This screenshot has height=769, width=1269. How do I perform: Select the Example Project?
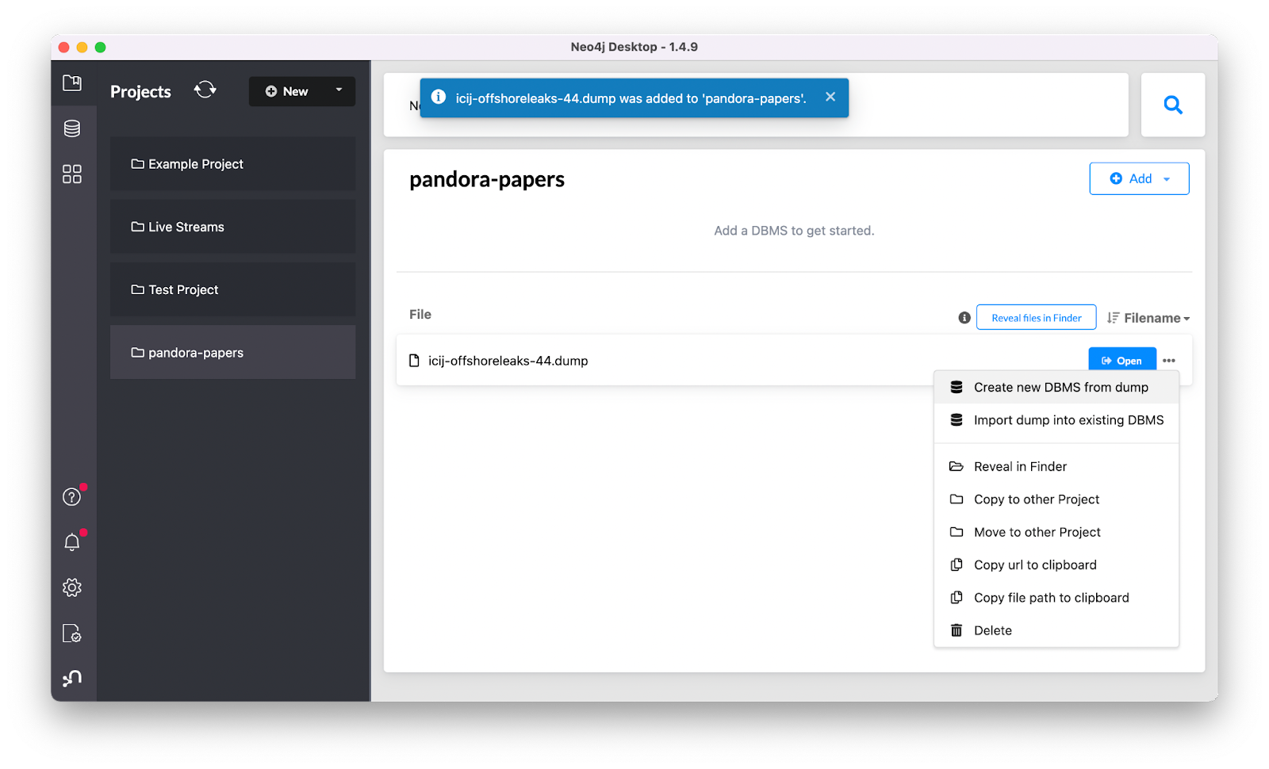(x=232, y=164)
